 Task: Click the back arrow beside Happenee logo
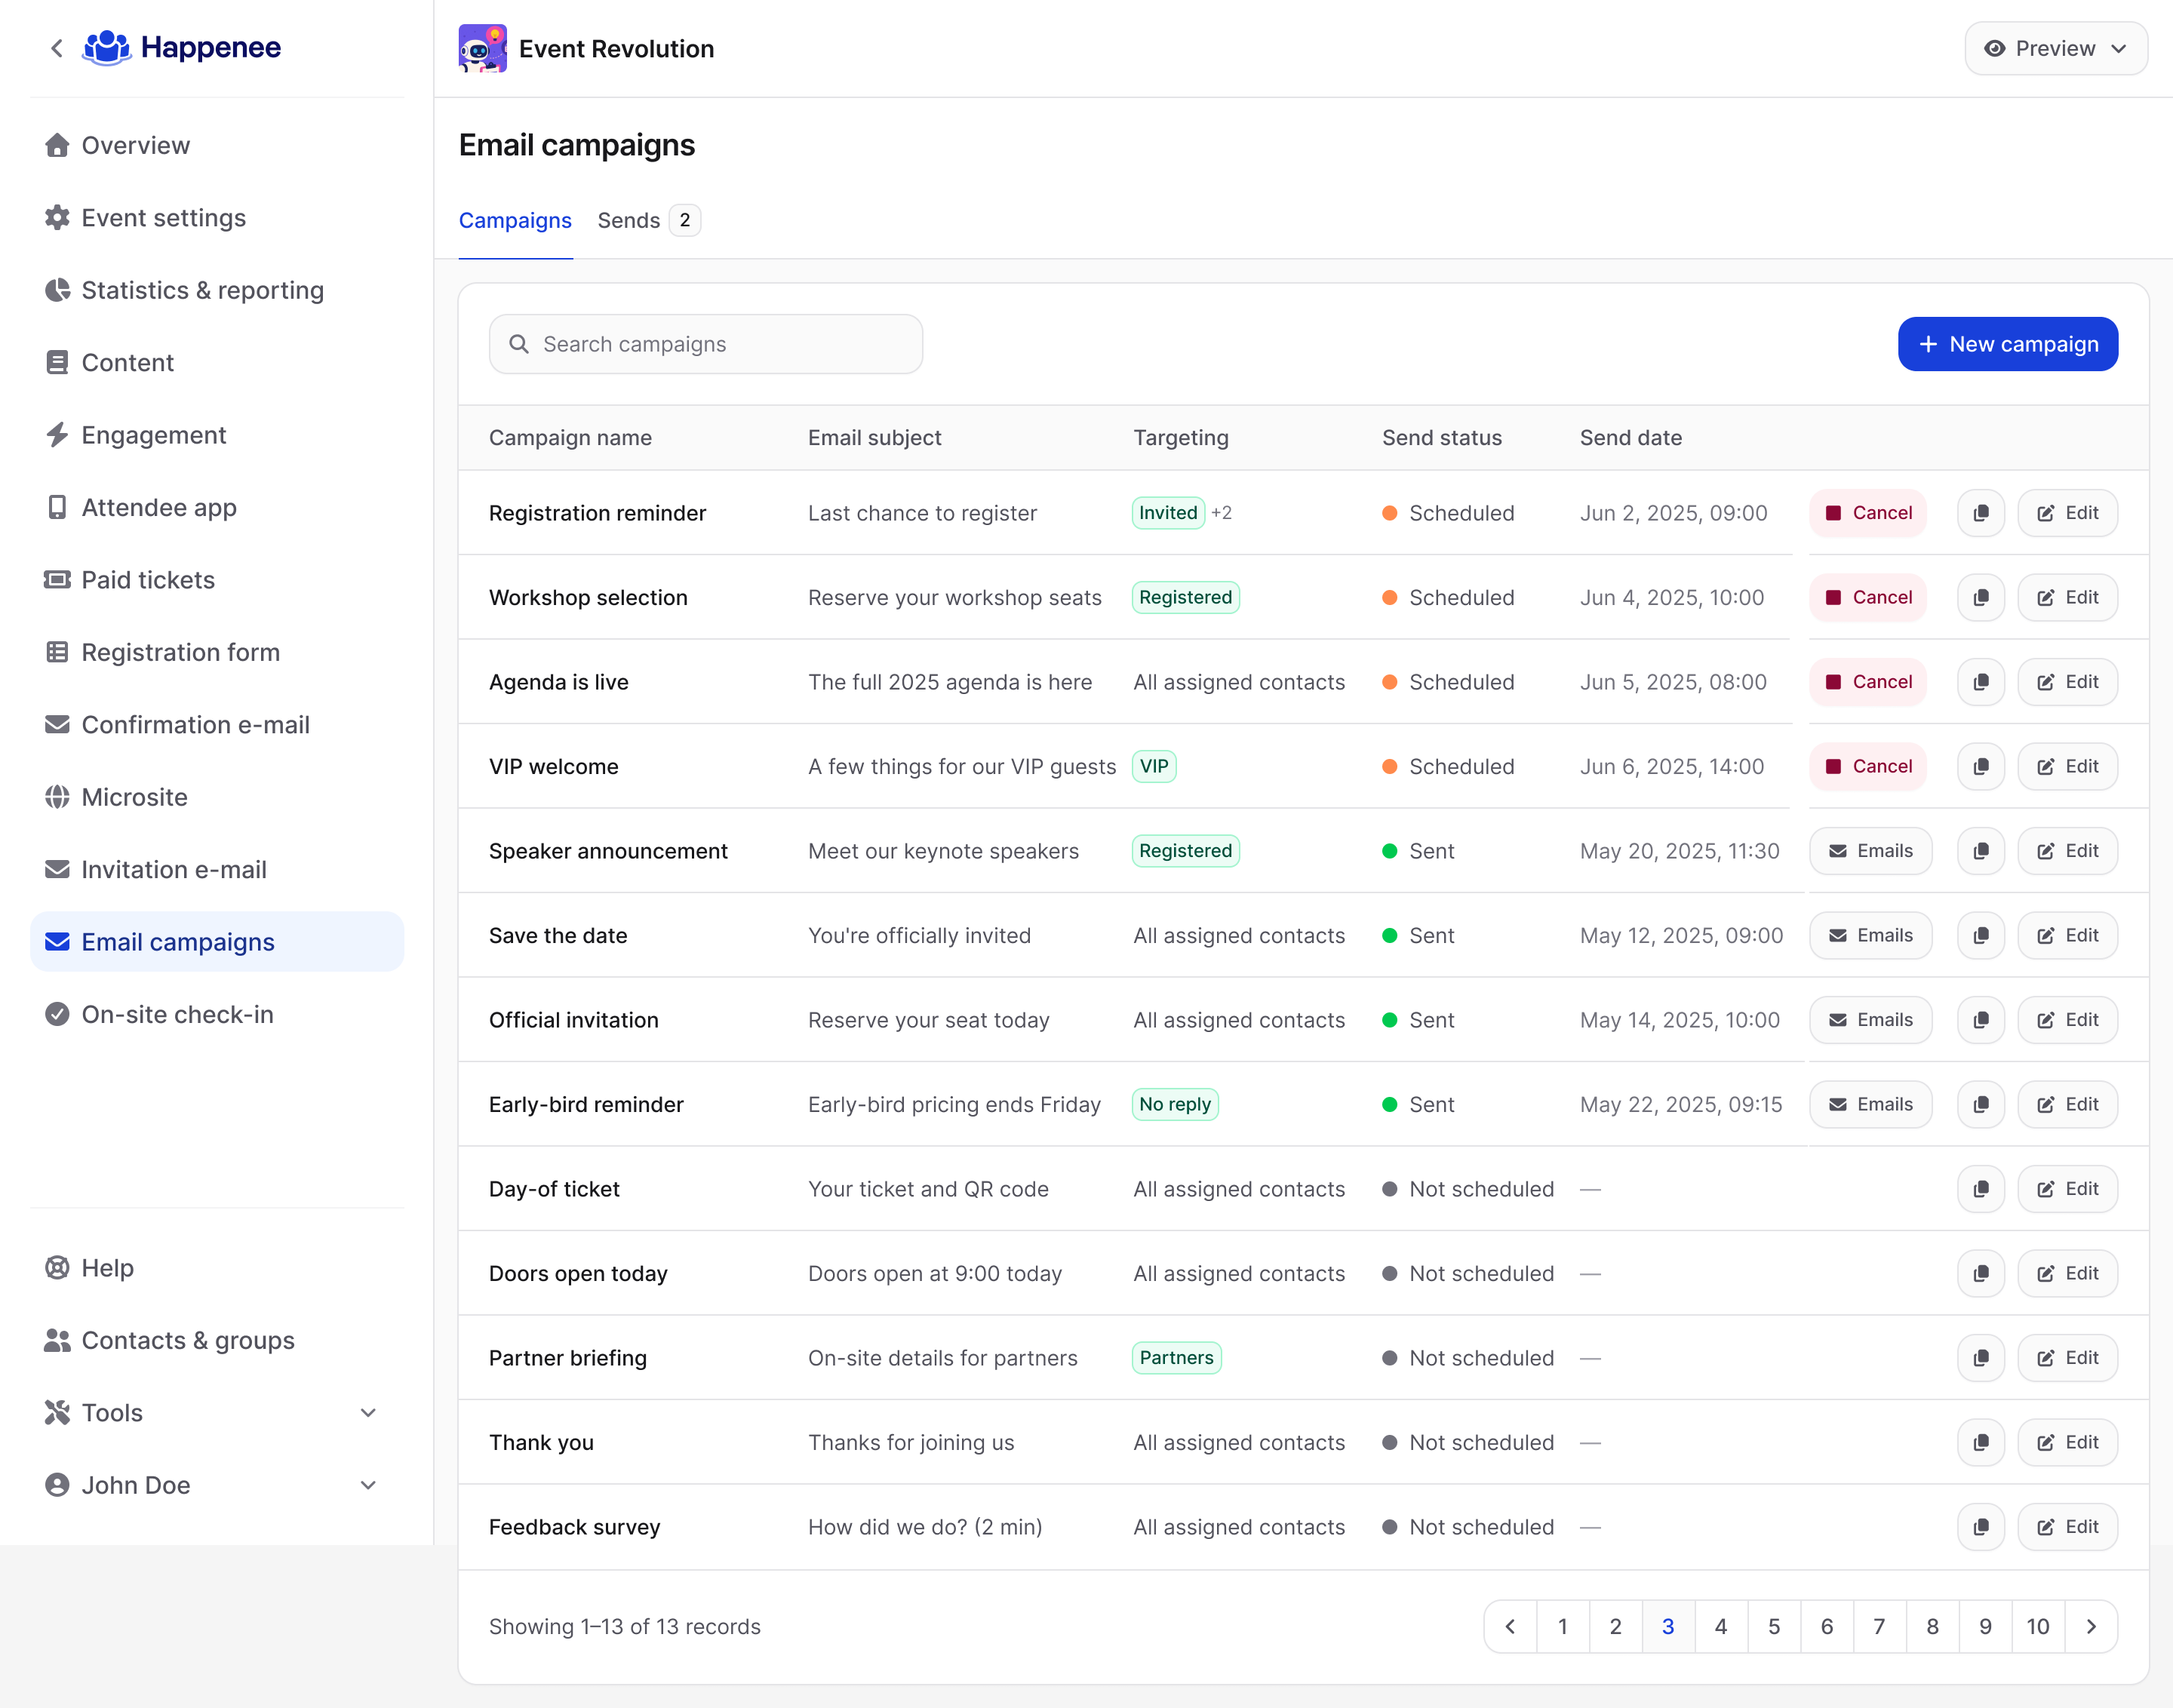[57, 48]
